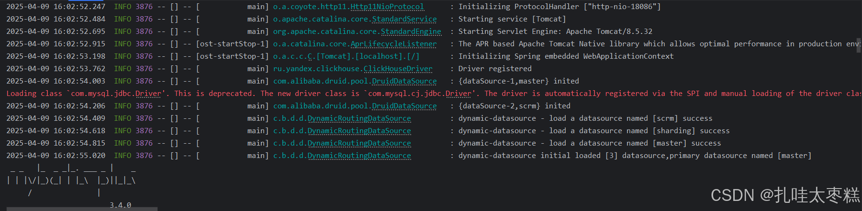Open DynamicRoutingDataSource link on the initial loaded [3] line
This screenshot has height=211, width=862.
(x=359, y=156)
